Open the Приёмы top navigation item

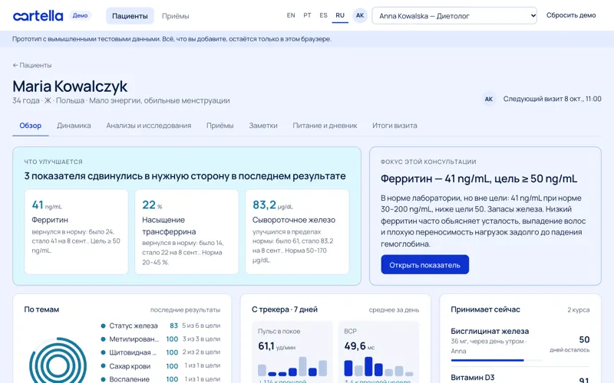tap(176, 16)
